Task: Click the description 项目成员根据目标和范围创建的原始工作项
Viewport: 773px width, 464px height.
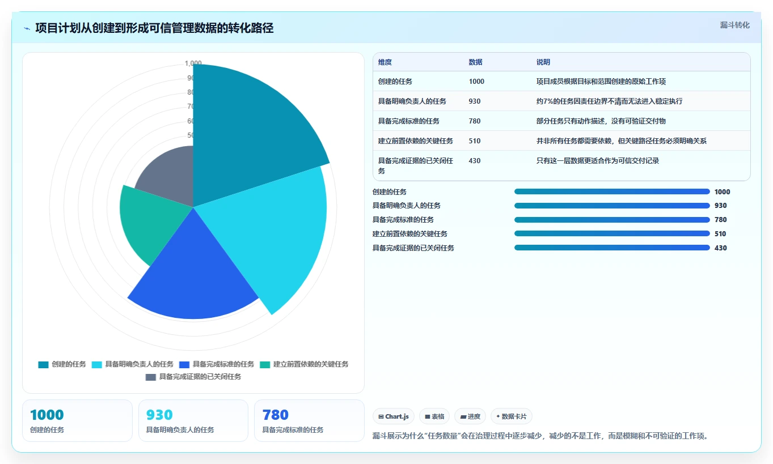Action: (x=601, y=82)
